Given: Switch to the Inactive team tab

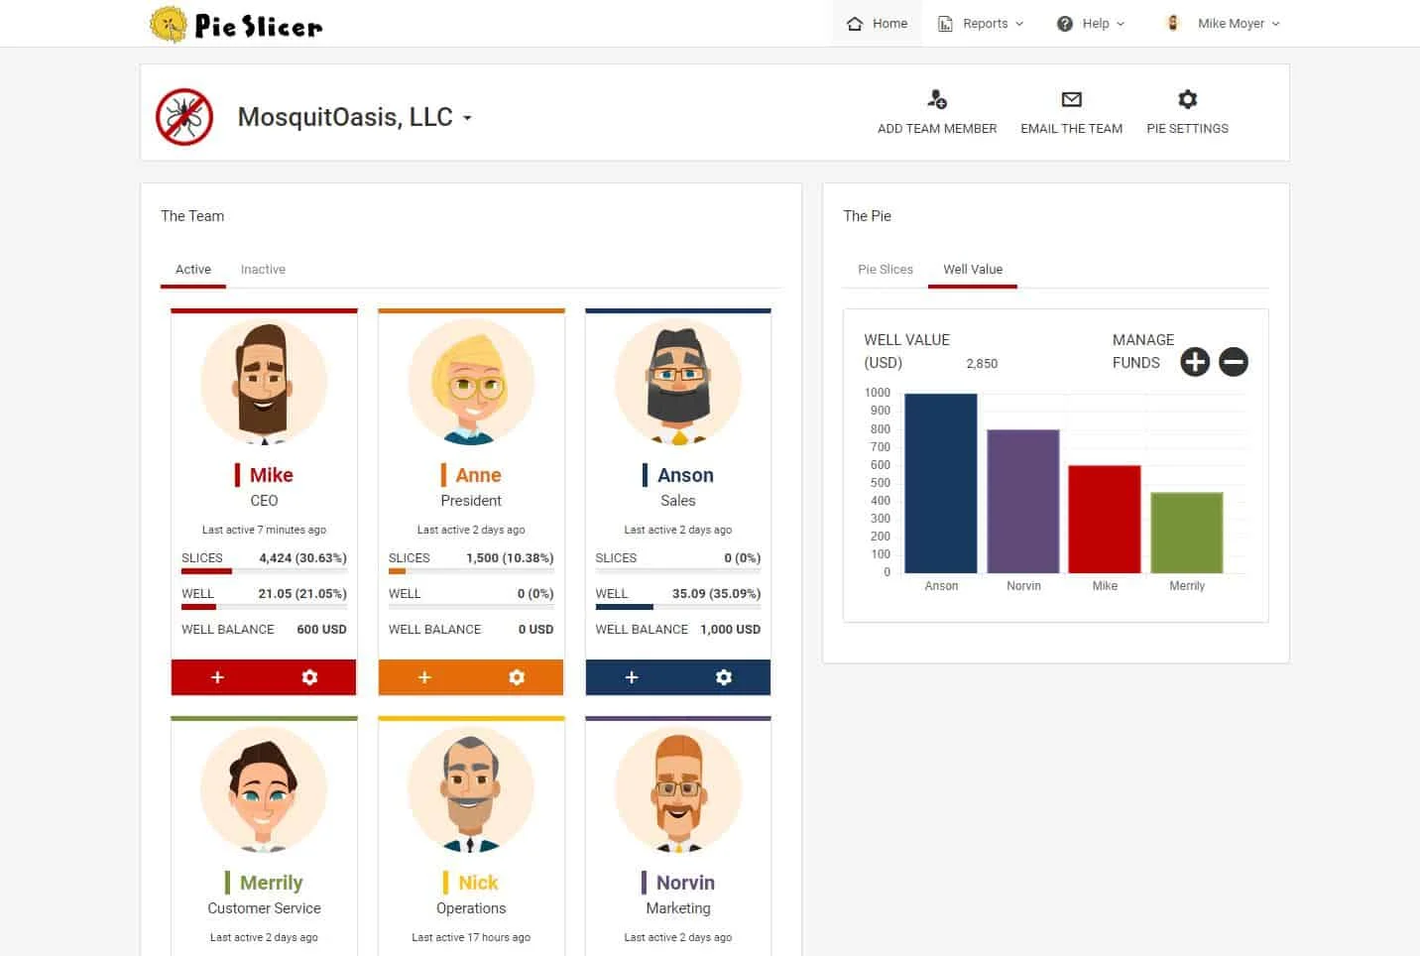Looking at the screenshot, I should [x=263, y=270].
